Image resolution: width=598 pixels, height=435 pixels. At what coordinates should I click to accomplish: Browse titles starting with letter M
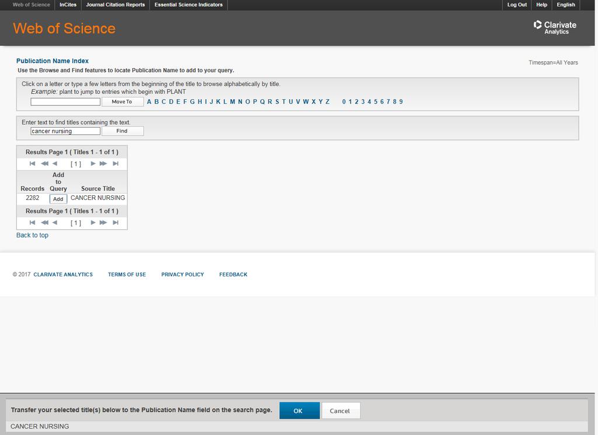tap(232, 101)
